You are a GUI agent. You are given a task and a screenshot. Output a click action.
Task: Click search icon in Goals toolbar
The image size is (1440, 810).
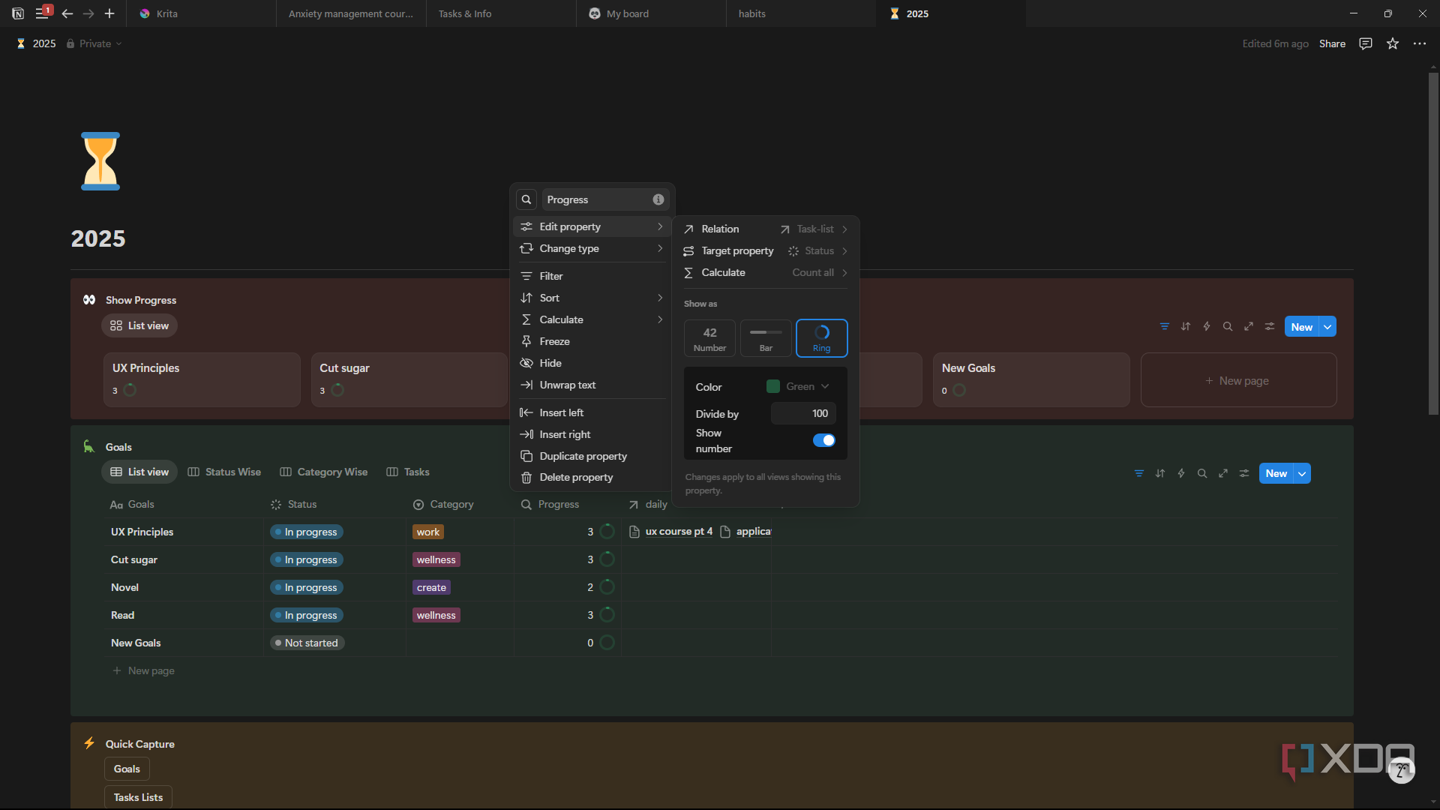click(x=1202, y=473)
